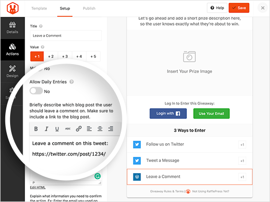The width and height of the screenshot is (270, 202).
Task: Select the +3 entry value
Action: click(65, 56)
